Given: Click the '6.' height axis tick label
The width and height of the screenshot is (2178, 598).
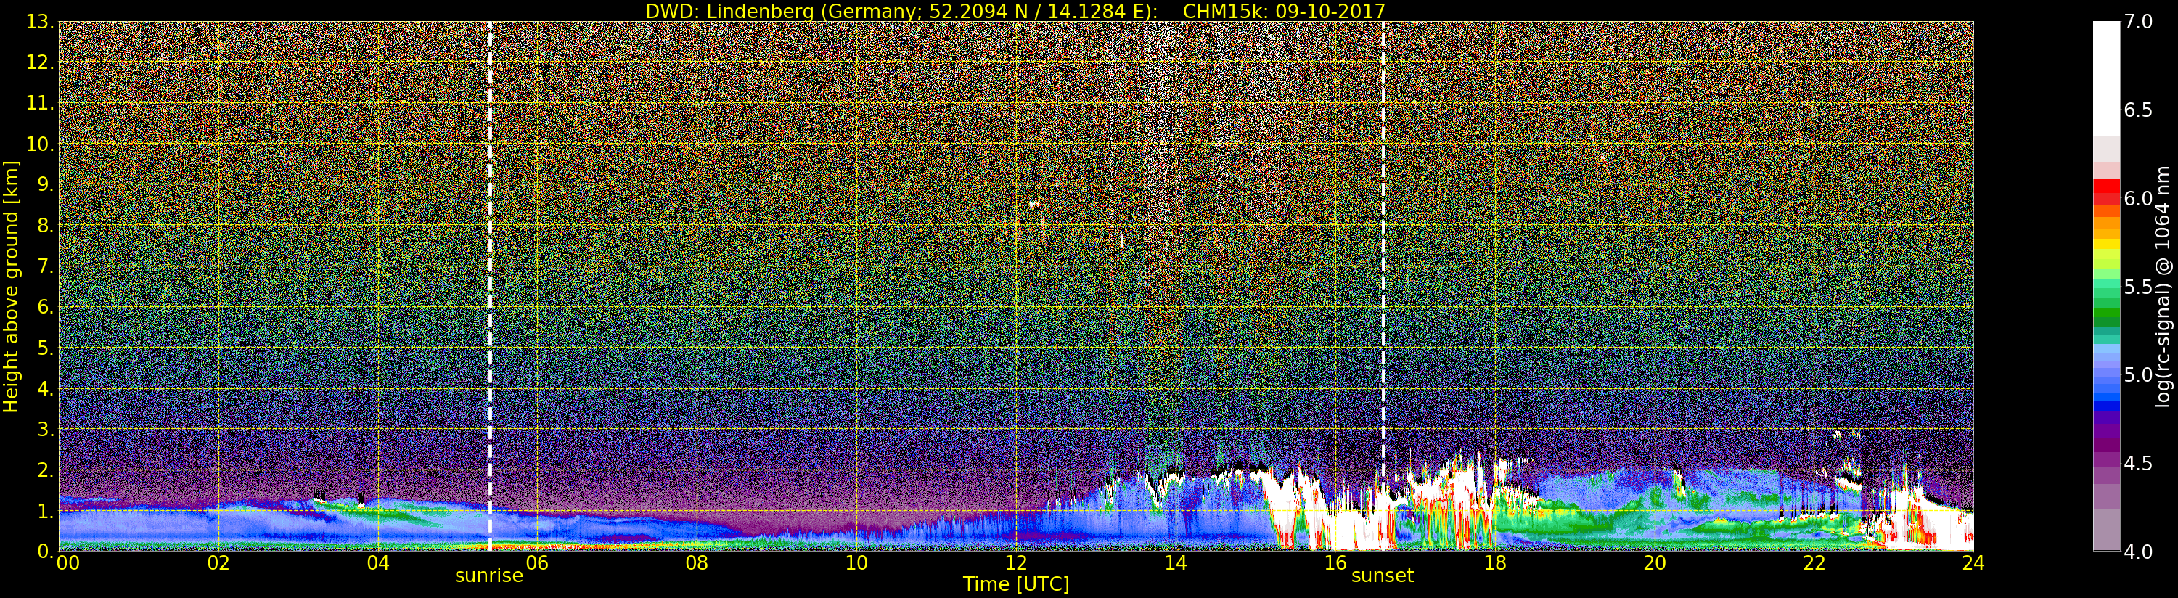Looking at the screenshot, I should pos(46,307).
